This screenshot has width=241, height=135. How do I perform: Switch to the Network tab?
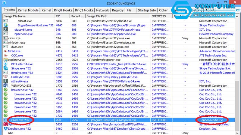(102, 10)
